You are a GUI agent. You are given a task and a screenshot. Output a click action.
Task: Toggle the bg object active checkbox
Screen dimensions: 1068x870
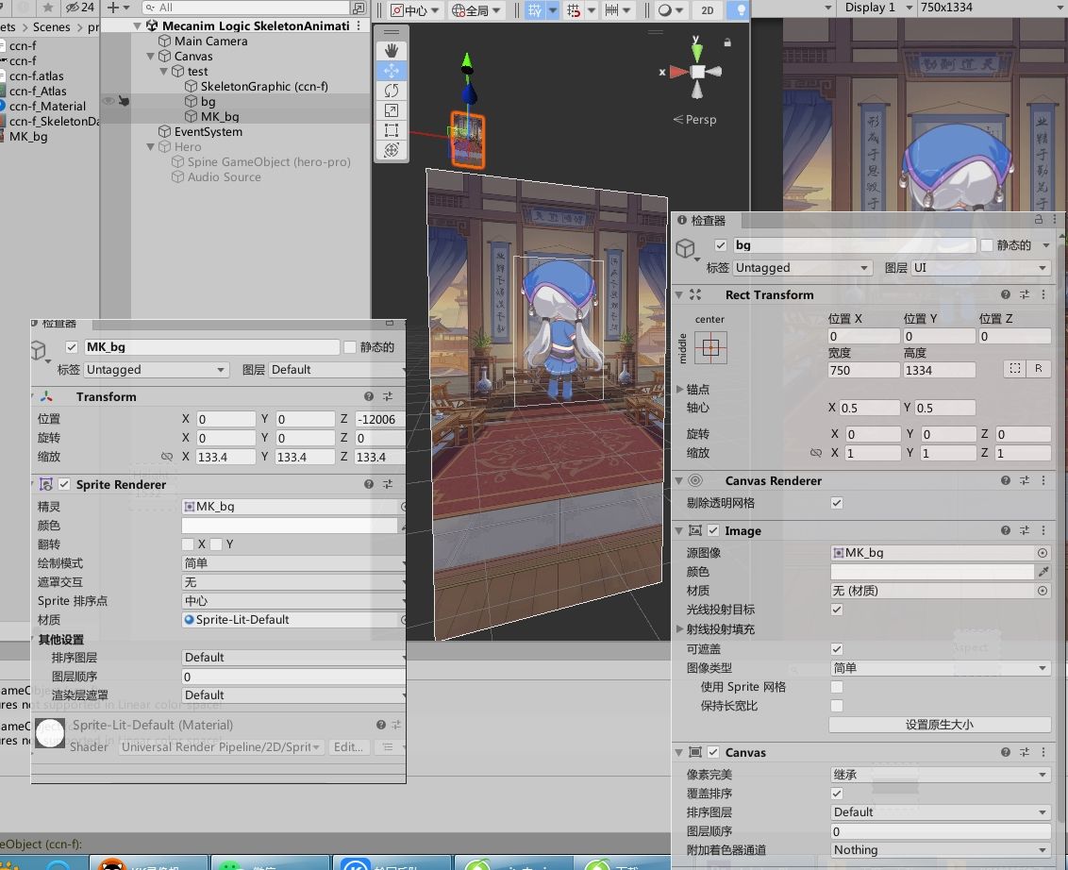point(721,245)
